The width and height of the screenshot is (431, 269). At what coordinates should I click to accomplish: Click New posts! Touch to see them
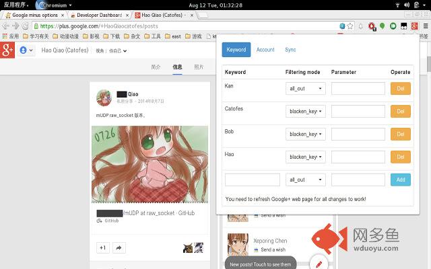[x=261, y=264]
